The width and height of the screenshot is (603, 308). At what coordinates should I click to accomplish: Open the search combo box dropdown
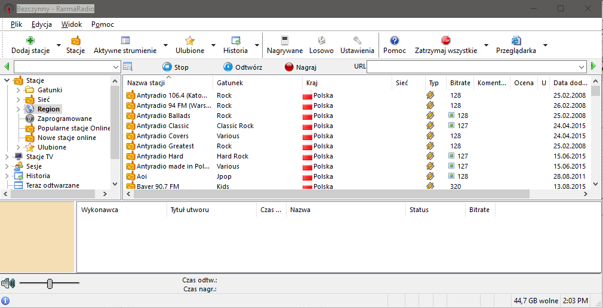coord(116,67)
